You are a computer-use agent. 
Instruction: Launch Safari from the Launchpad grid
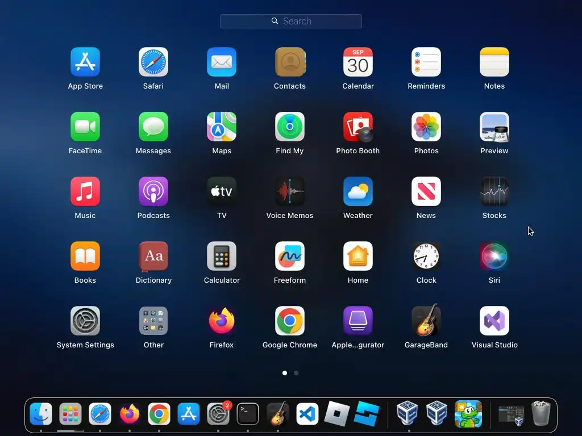point(153,62)
